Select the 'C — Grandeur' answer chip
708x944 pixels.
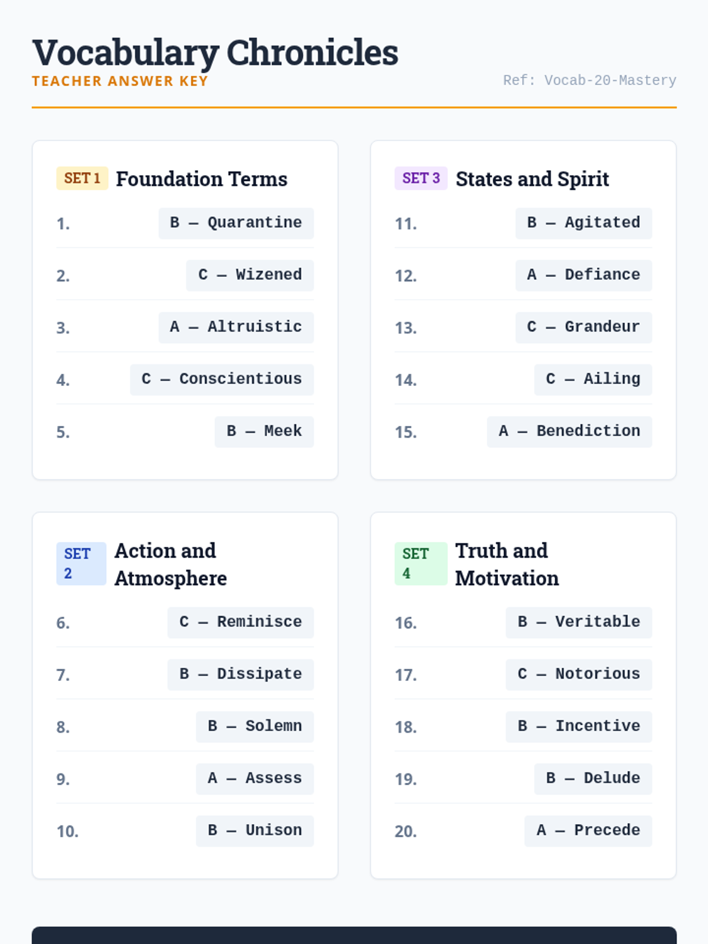click(584, 327)
